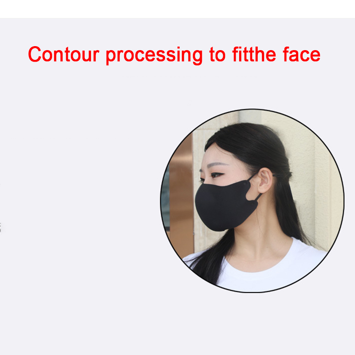This screenshot has height=355, width=355.
Task: Click the white strip above the gray banner
Action: [177, 9]
